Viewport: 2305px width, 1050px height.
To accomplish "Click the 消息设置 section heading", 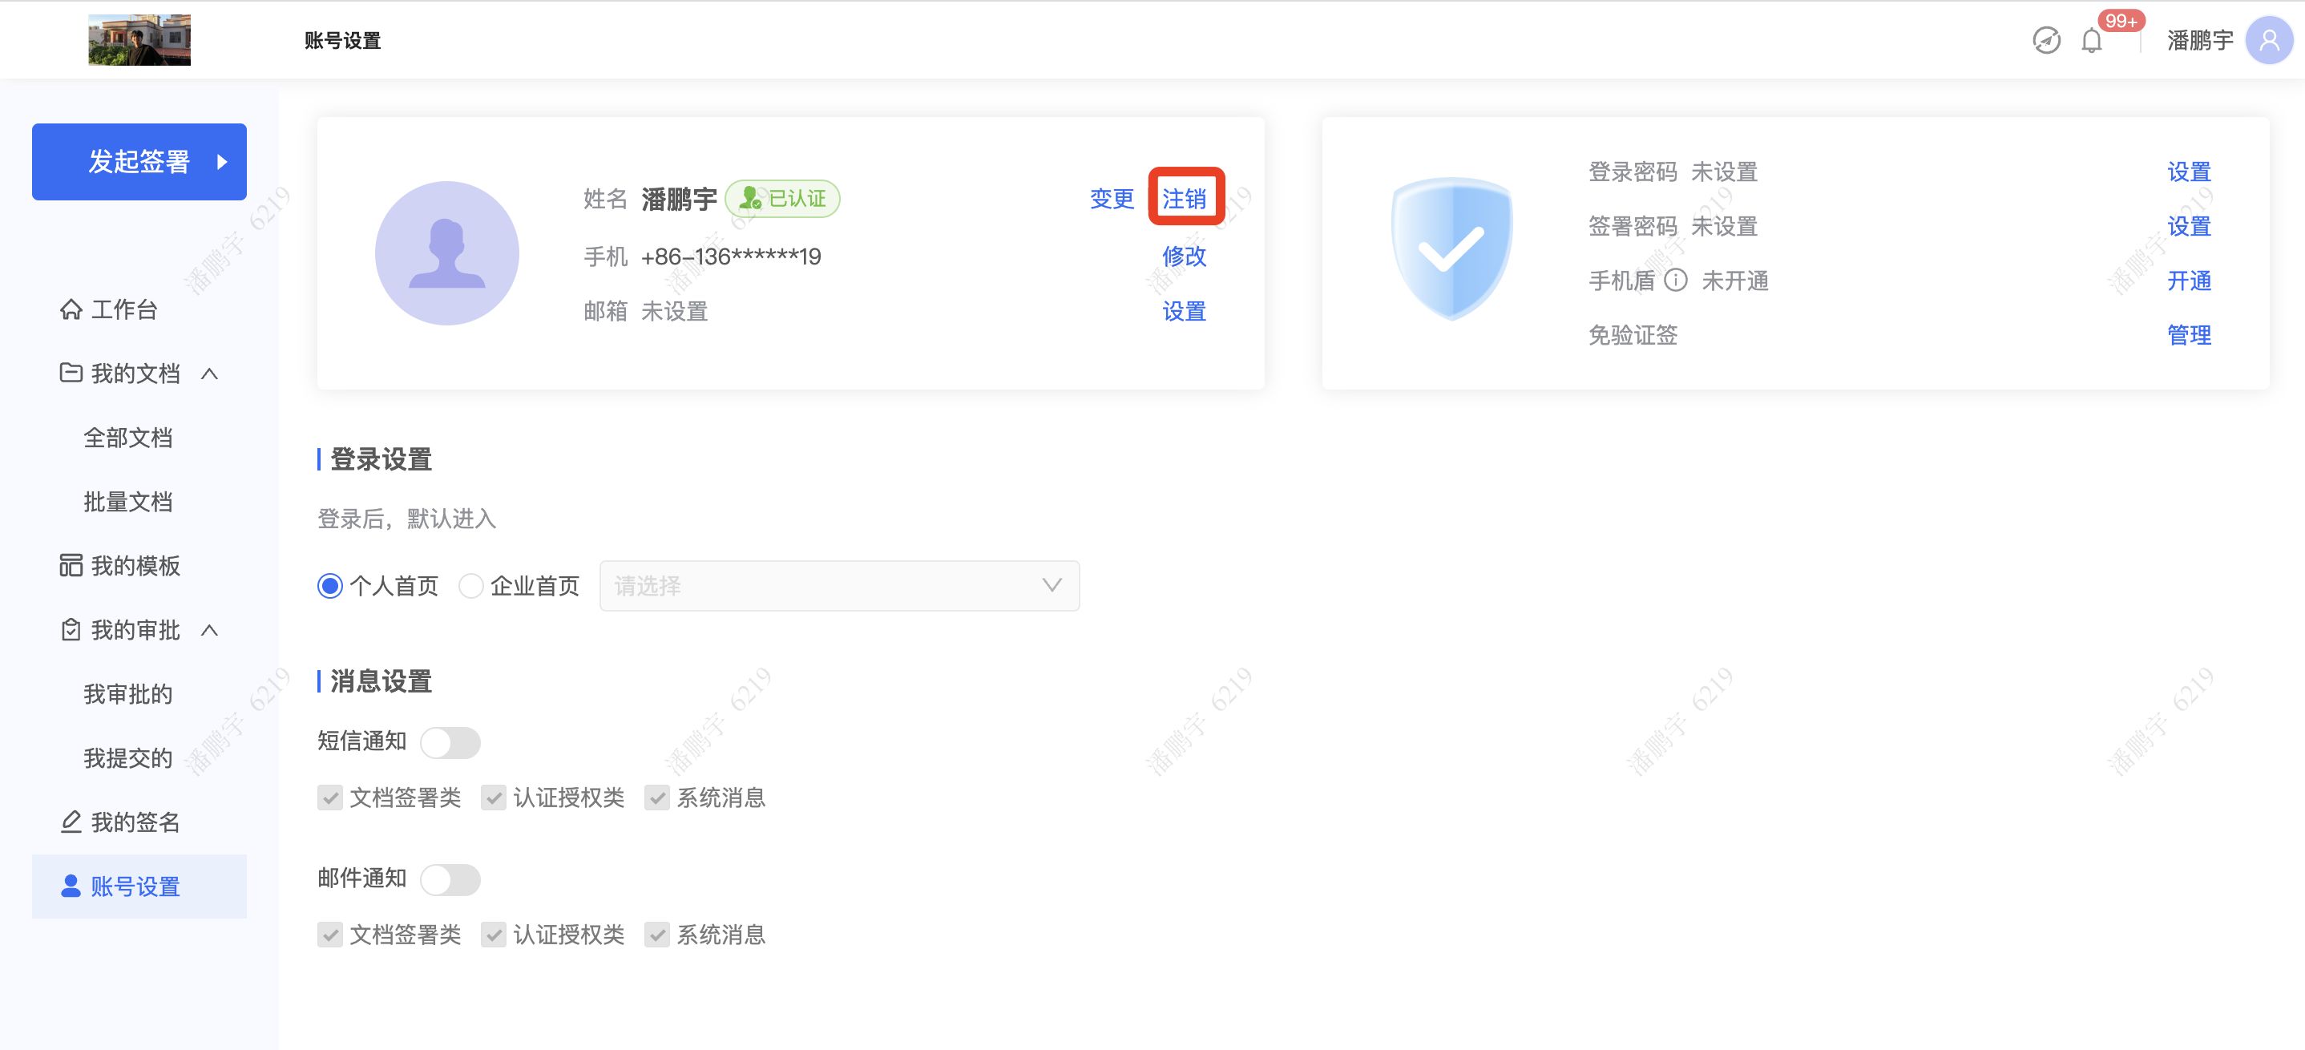I will coord(381,681).
